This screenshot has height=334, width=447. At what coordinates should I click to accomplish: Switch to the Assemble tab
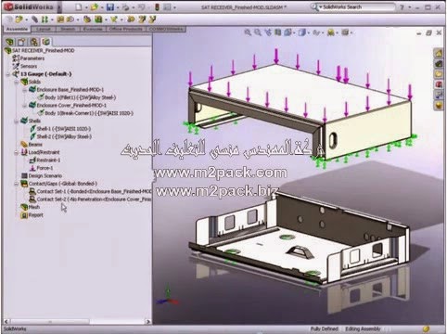click(17, 29)
